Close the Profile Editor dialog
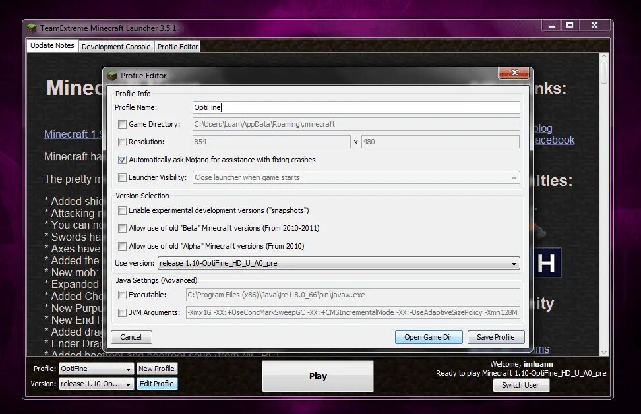 (x=514, y=73)
